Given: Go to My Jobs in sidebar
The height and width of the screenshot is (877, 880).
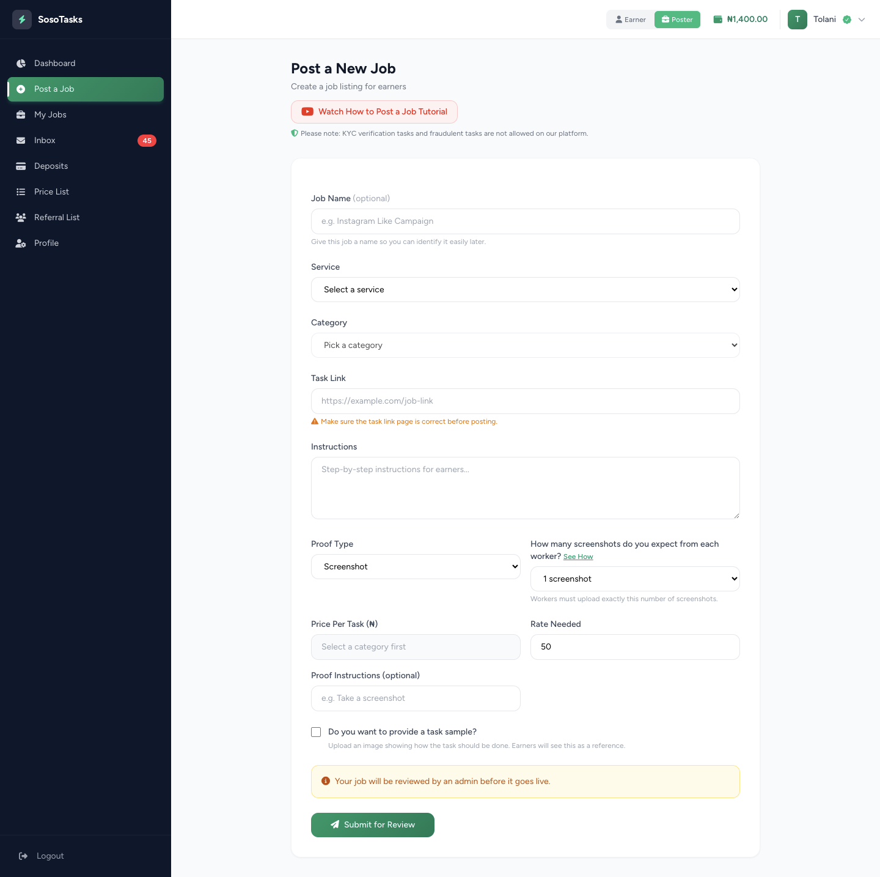Looking at the screenshot, I should pyautogui.click(x=86, y=115).
